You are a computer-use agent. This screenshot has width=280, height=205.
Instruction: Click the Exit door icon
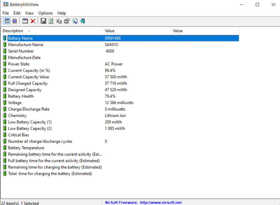pos(83,21)
